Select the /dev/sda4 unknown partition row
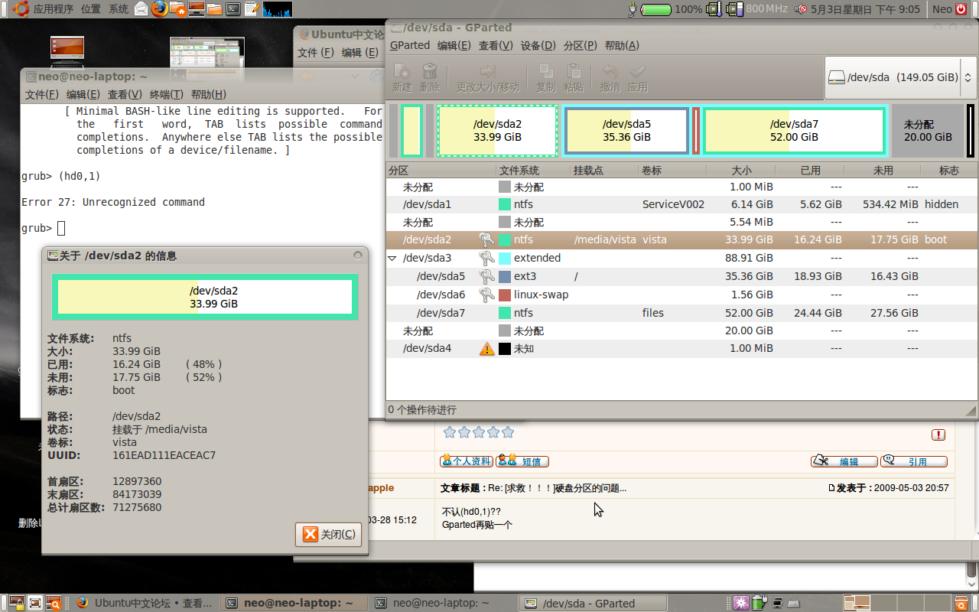This screenshot has width=979, height=612. pos(681,349)
